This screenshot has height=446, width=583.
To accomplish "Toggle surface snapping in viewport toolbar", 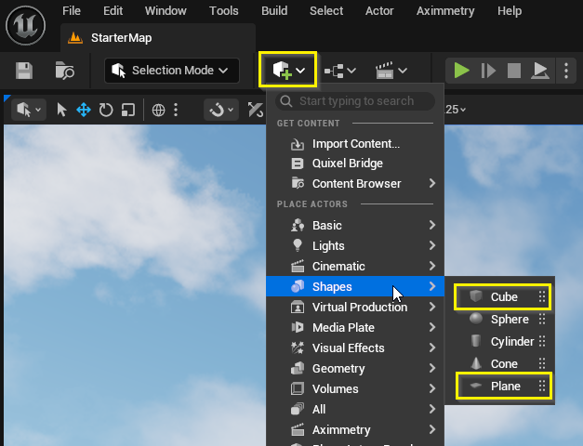I will pyautogui.click(x=219, y=110).
